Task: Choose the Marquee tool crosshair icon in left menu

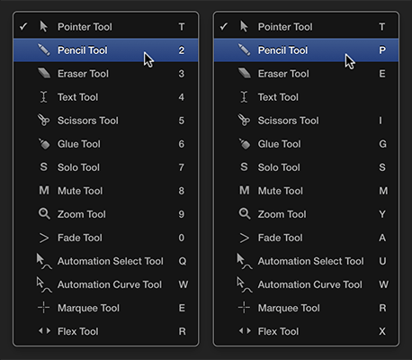Action: (x=44, y=308)
